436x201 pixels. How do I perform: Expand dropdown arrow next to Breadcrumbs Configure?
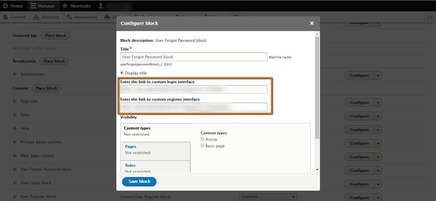pos(378,75)
